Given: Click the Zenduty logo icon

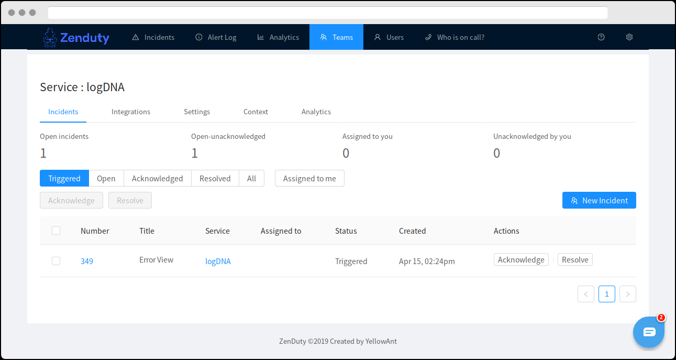Looking at the screenshot, I should (x=50, y=37).
